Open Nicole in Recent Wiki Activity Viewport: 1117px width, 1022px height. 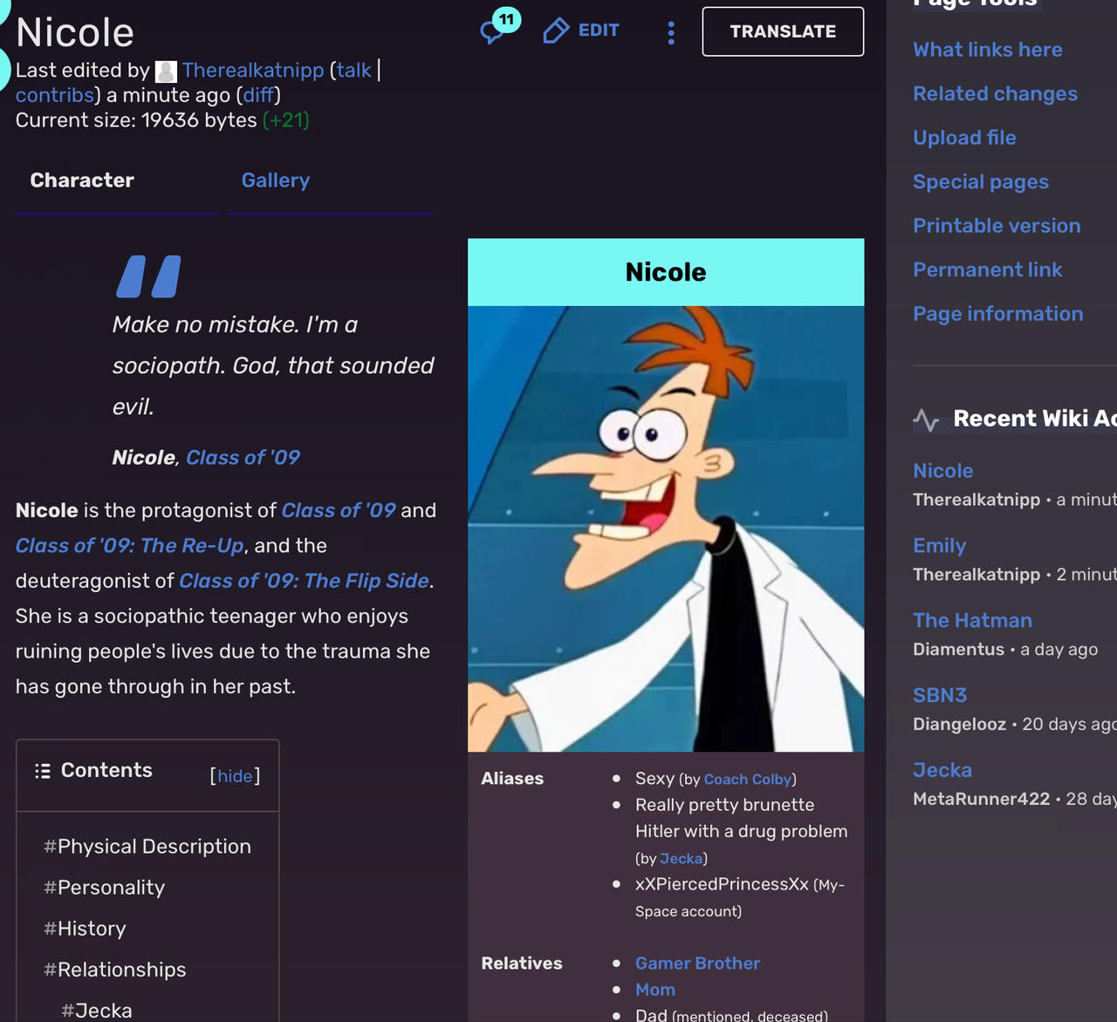[x=942, y=471]
